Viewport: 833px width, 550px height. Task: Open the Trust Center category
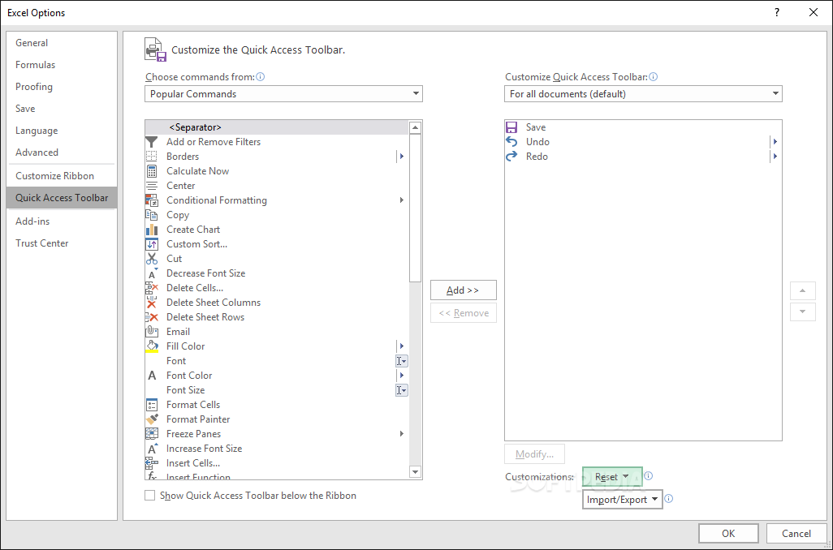click(62, 243)
